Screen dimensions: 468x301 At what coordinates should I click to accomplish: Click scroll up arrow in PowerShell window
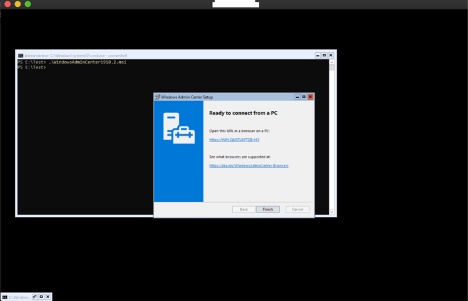[x=331, y=62]
